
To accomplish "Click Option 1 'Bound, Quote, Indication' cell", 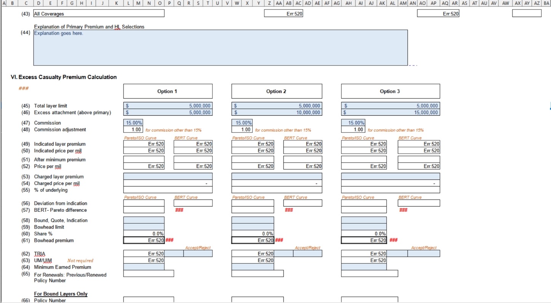I will coord(144,220).
